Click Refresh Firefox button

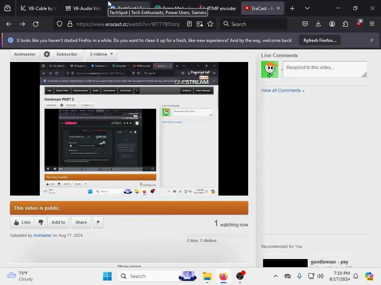coord(320,40)
